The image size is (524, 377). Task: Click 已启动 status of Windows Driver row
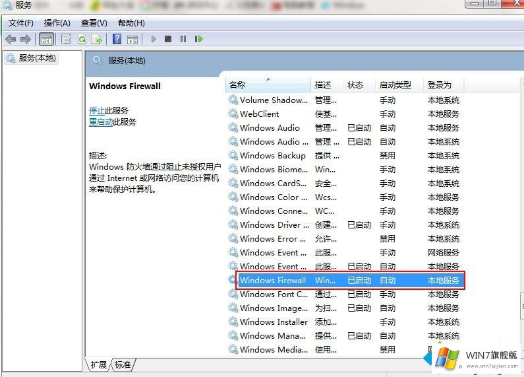point(359,225)
